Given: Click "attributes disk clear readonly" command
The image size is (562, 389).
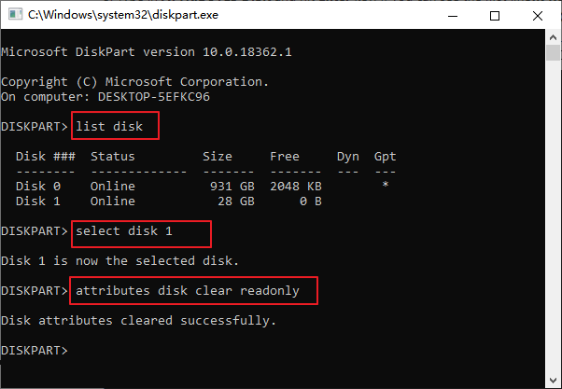Looking at the screenshot, I should pyautogui.click(x=188, y=291).
